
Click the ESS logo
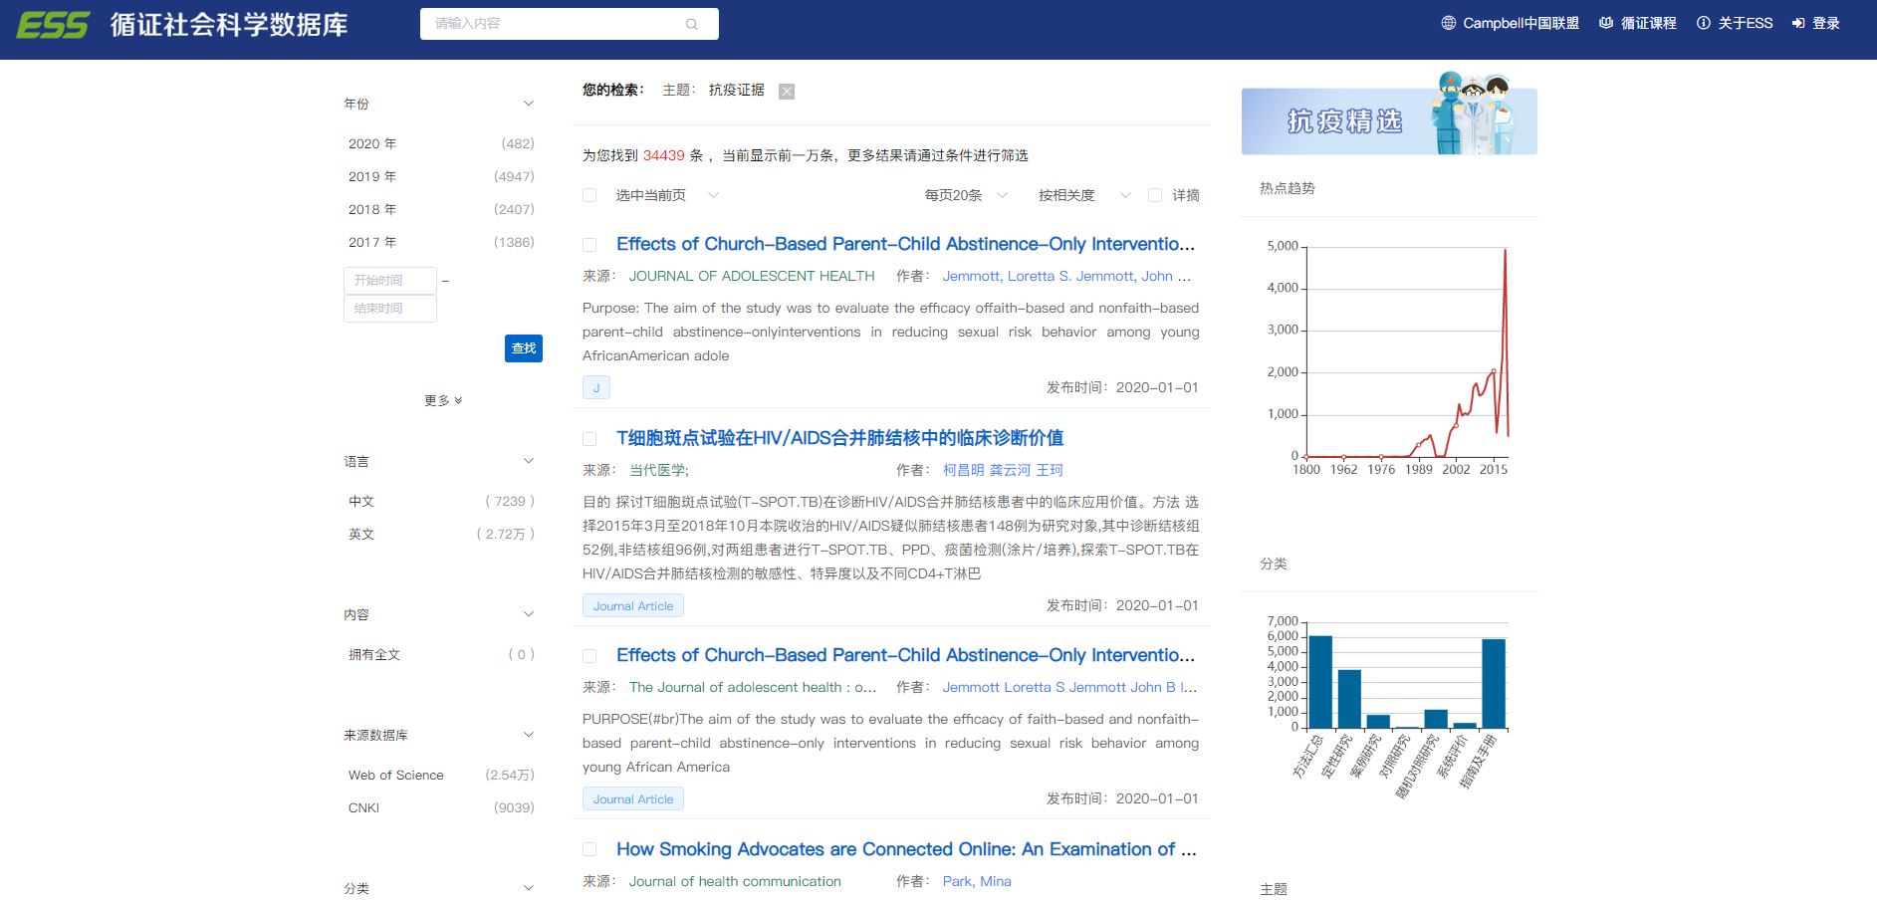[x=53, y=24]
